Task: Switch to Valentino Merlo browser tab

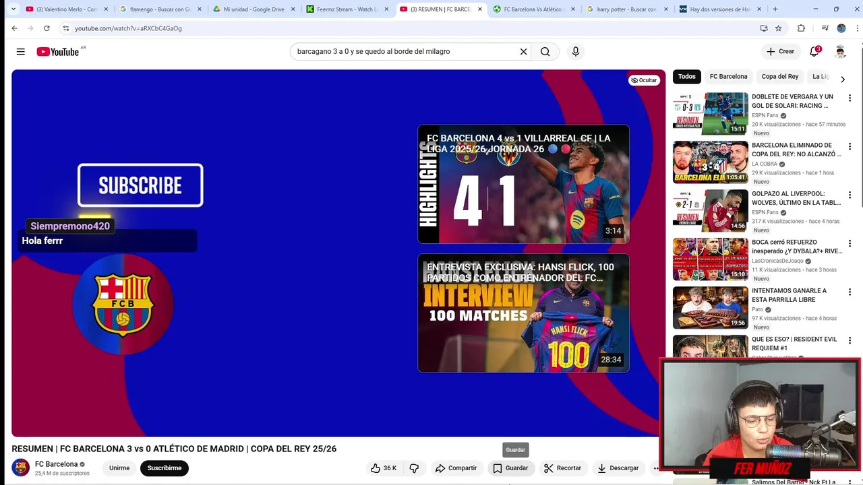Action: click(66, 9)
